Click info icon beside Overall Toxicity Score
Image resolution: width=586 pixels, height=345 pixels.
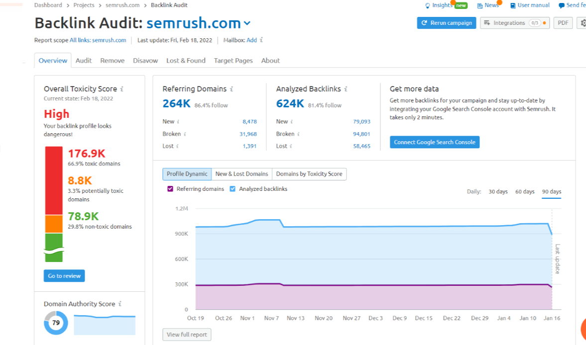tap(122, 89)
